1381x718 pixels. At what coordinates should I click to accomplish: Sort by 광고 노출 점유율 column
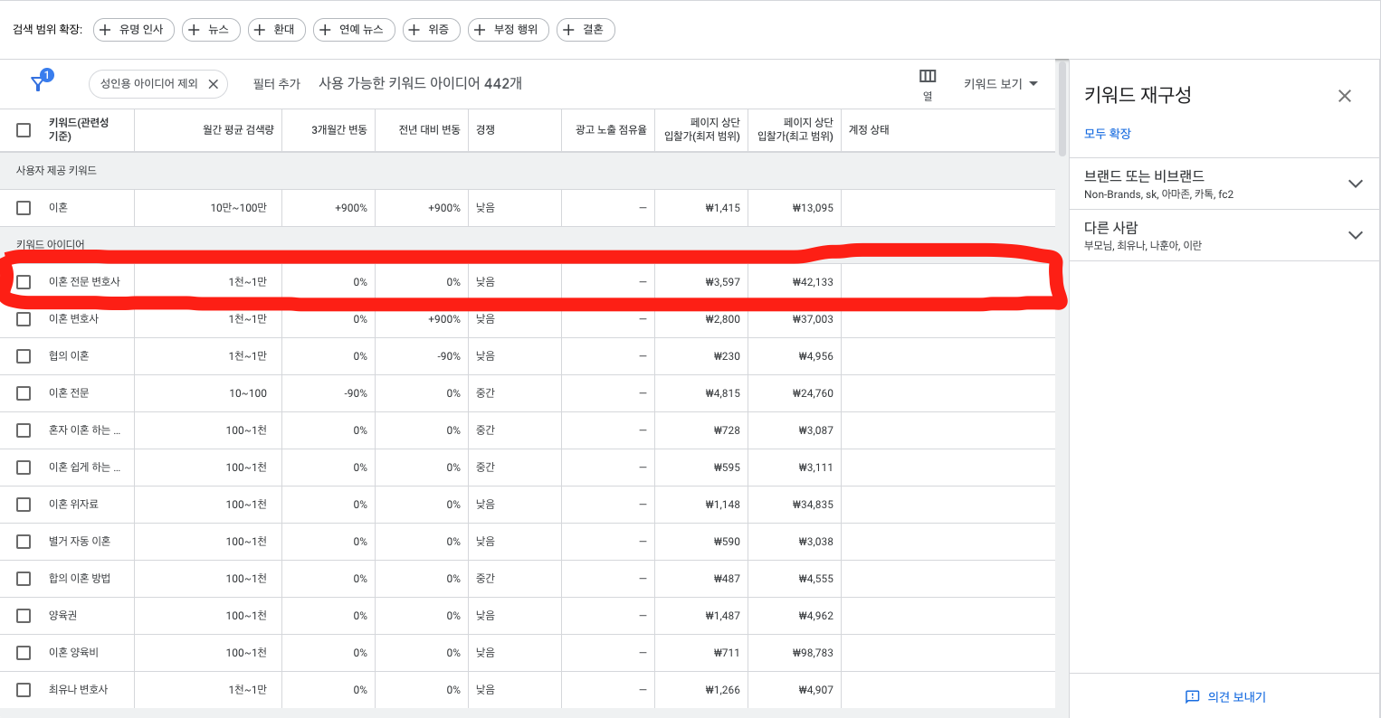click(611, 130)
